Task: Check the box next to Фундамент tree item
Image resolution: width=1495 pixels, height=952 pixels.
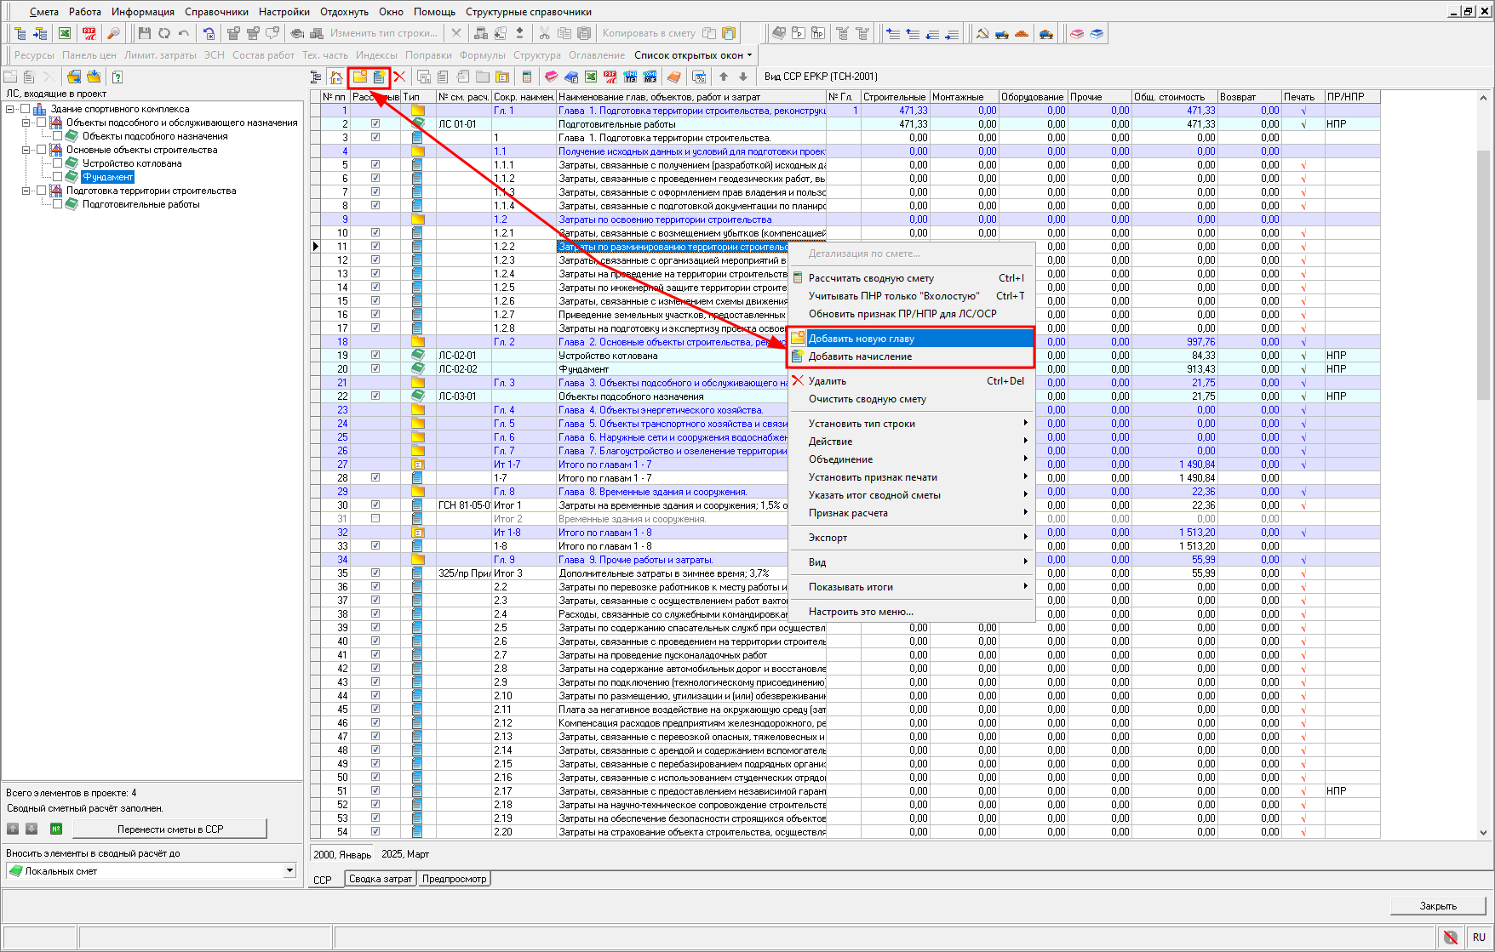Action: point(57,177)
